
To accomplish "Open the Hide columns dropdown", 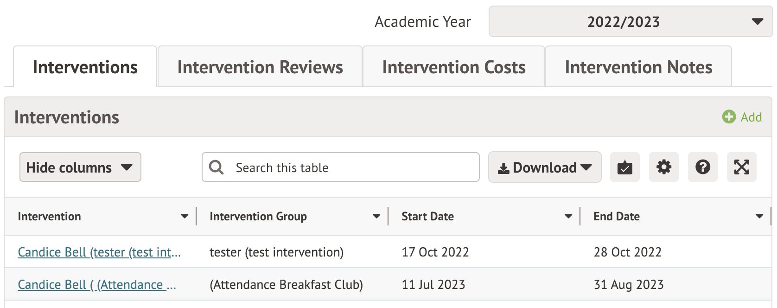I will pyautogui.click(x=80, y=167).
